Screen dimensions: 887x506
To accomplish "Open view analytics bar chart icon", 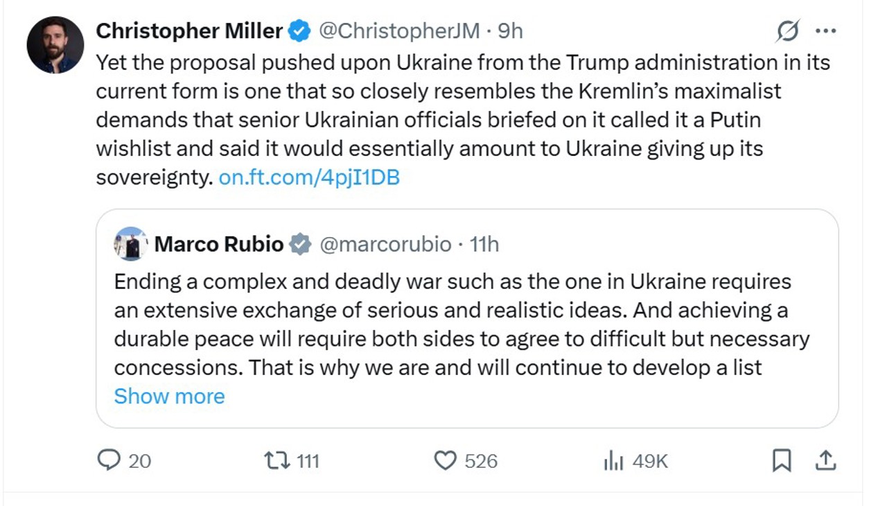I will pos(613,460).
